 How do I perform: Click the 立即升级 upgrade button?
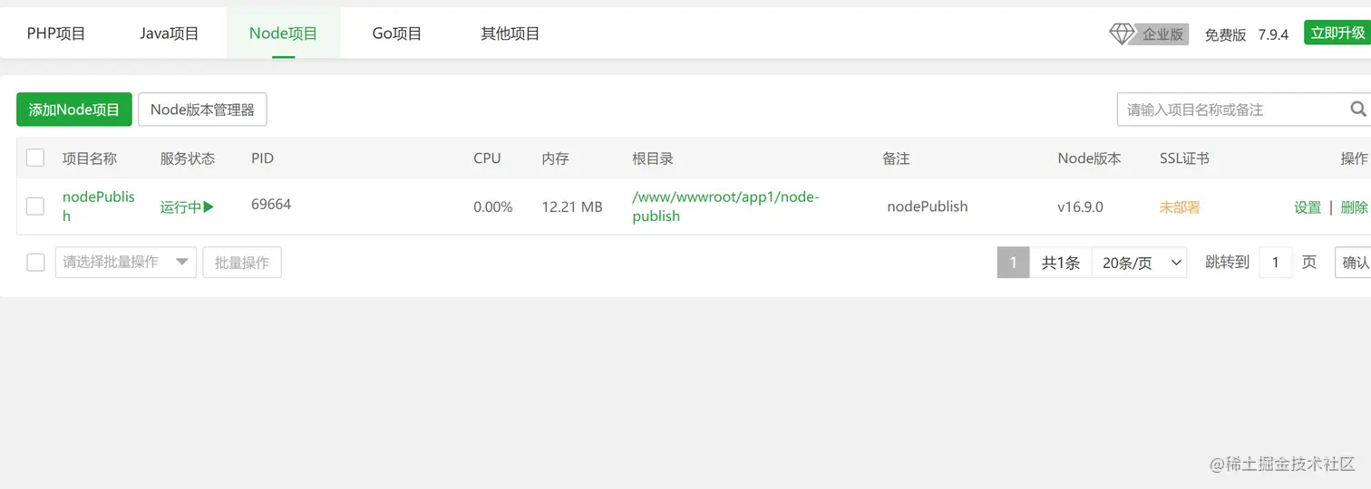coord(1337,34)
